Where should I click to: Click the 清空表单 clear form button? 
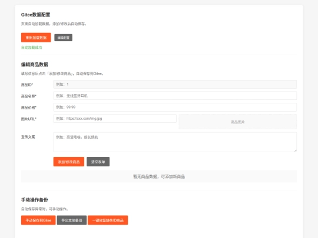(x=98, y=162)
